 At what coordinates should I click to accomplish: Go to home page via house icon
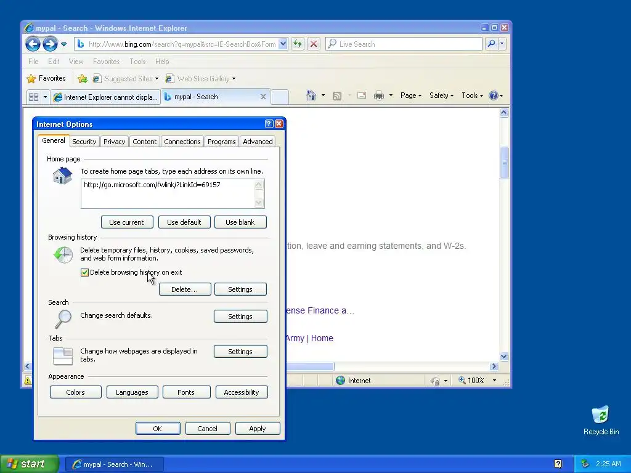point(311,95)
